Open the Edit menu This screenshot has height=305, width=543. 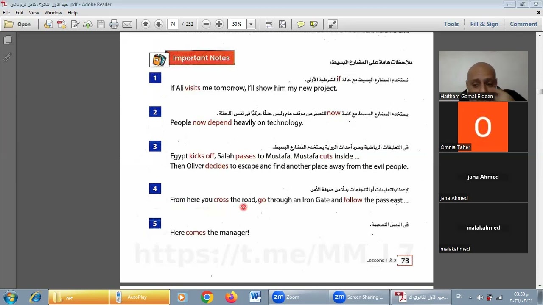(x=20, y=13)
